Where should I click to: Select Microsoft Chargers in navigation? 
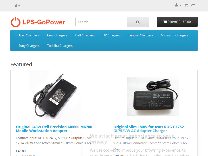174,35
